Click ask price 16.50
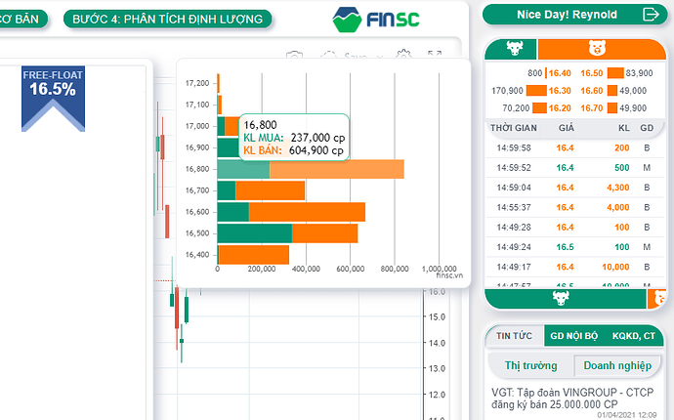The width and height of the screenshot is (674, 420). 592,73
